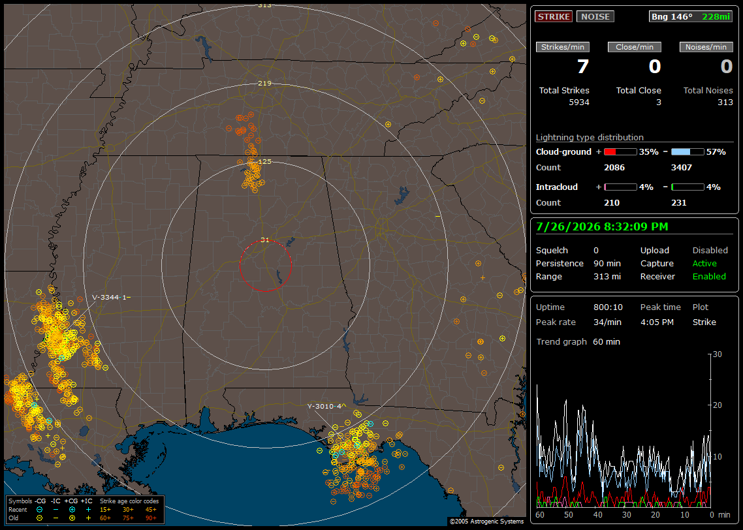Click the positive intracloud pink percentage bar
The height and width of the screenshot is (530, 743).
click(x=620, y=187)
